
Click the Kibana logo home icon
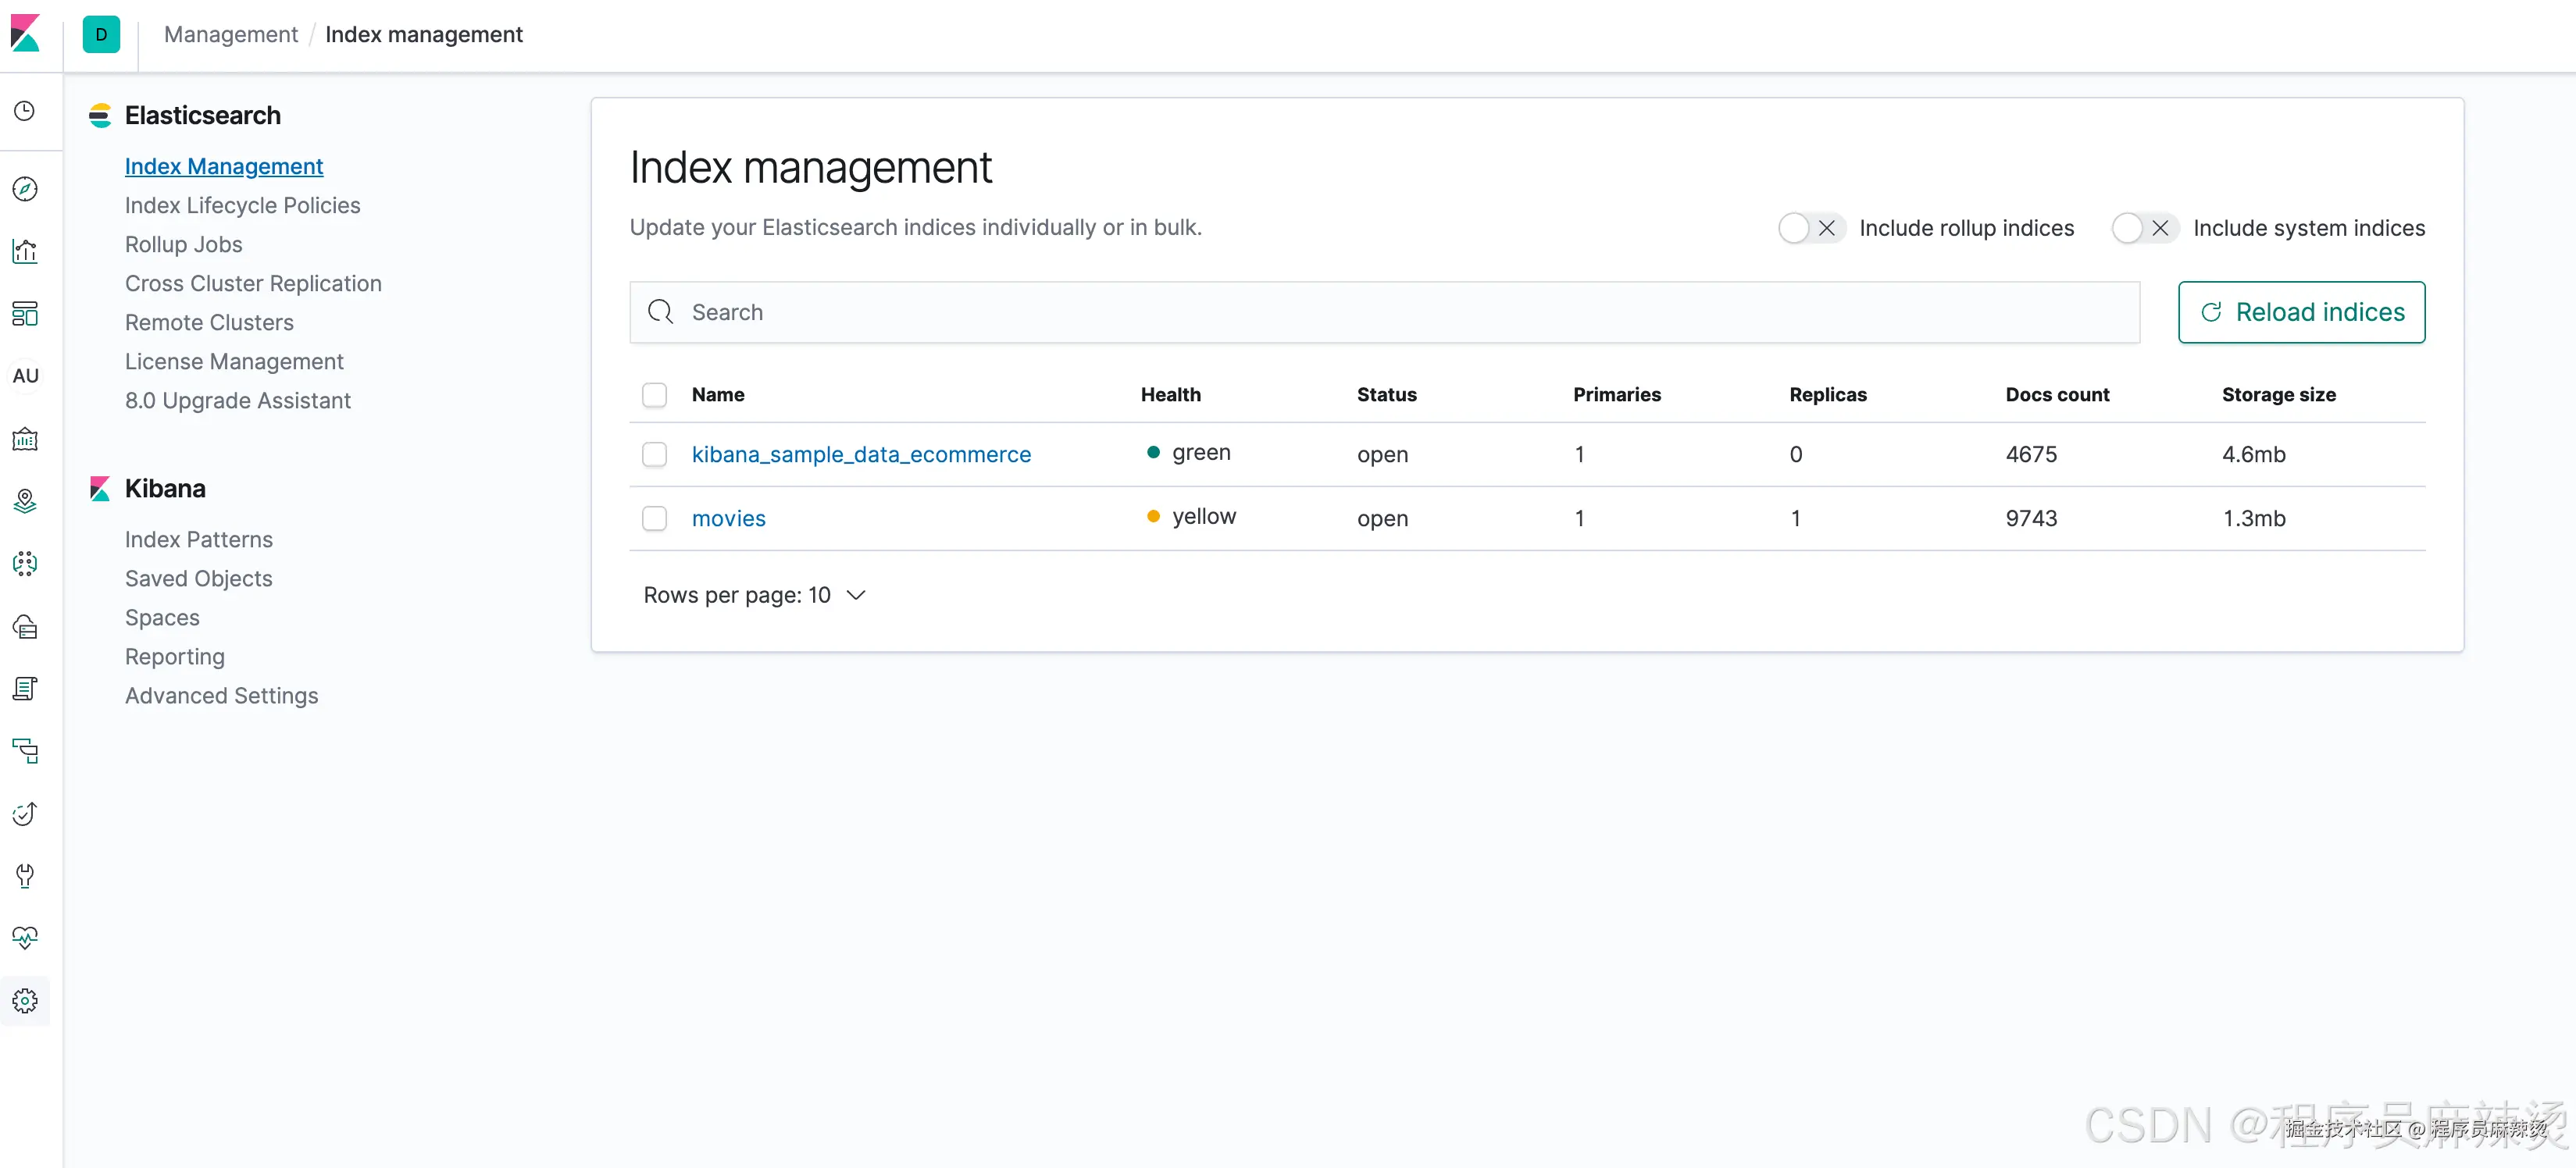point(25,34)
